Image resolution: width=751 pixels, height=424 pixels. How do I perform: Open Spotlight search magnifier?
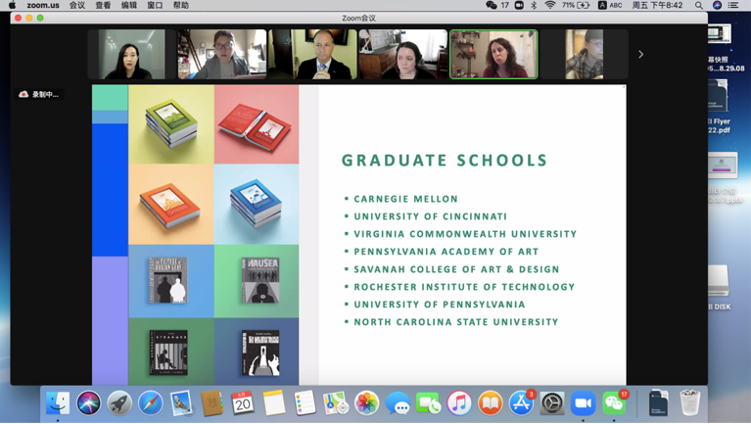pyautogui.click(x=699, y=5)
